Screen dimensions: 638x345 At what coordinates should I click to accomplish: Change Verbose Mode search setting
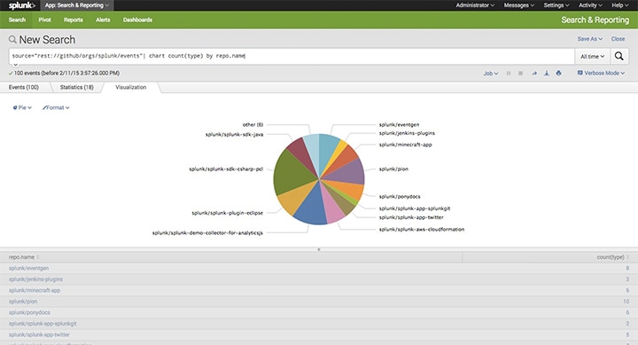coord(601,74)
